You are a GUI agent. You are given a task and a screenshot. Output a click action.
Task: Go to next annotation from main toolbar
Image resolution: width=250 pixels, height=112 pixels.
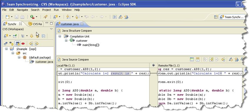point(68,17)
